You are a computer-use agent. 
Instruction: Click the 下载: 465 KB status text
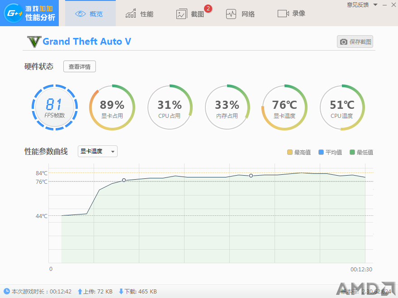(141, 292)
